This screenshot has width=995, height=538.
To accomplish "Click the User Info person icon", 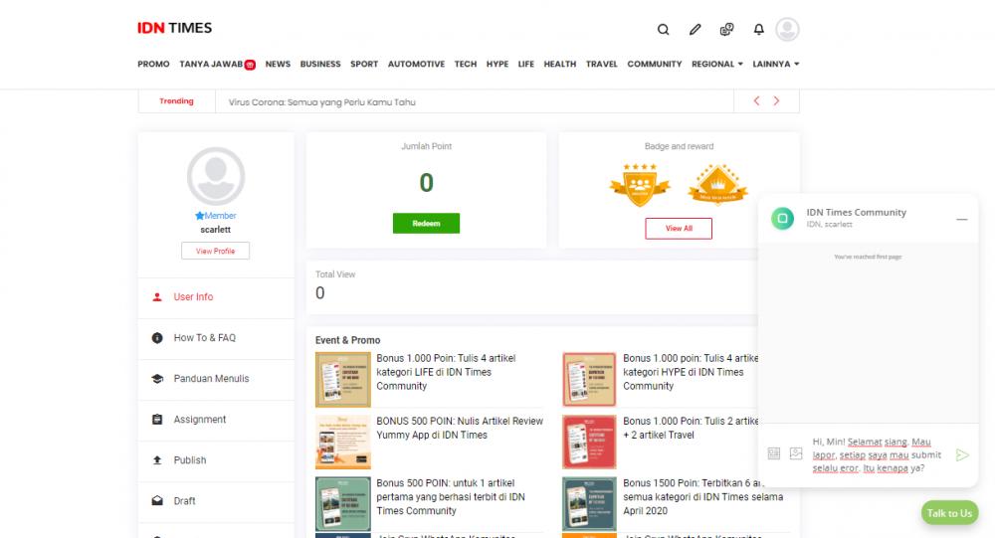I will click(x=157, y=297).
